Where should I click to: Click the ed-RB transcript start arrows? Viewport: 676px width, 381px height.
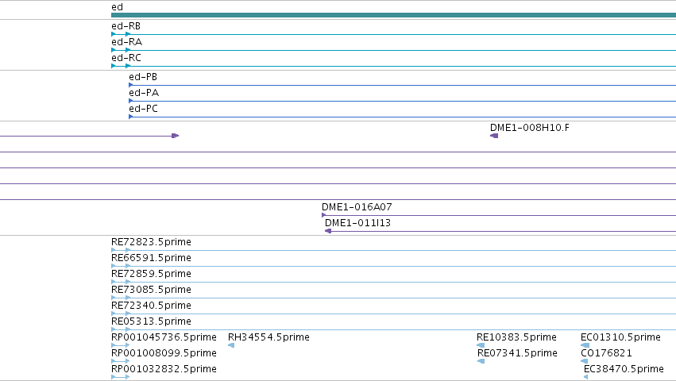[x=121, y=34]
